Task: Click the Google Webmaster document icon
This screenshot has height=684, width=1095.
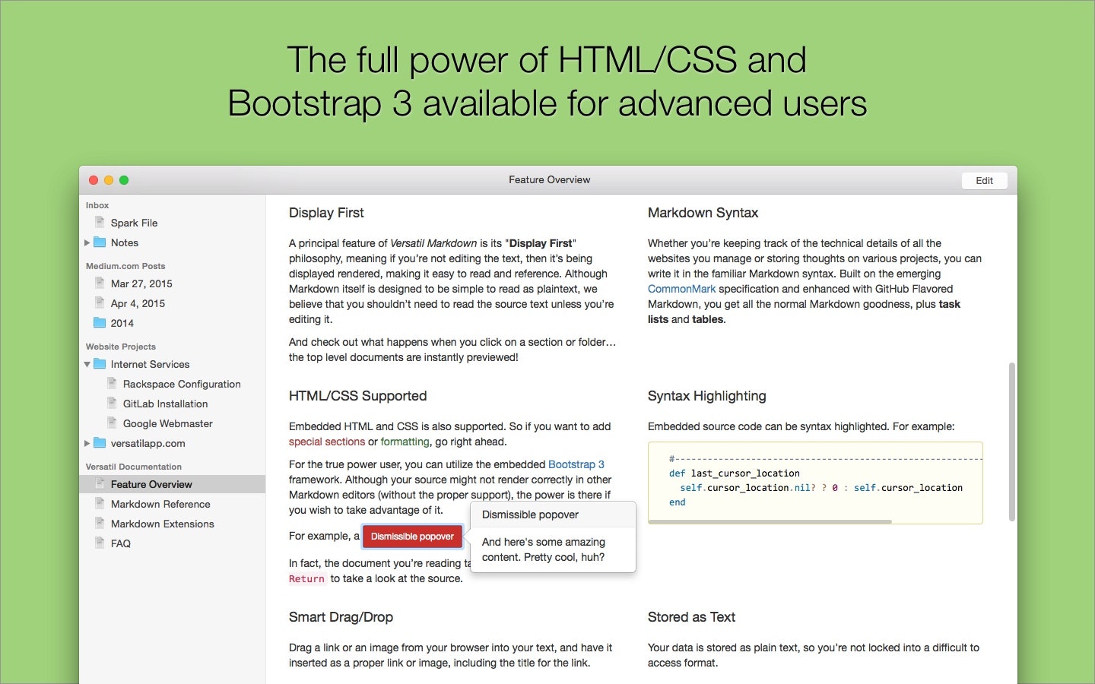Action: click(x=112, y=423)
